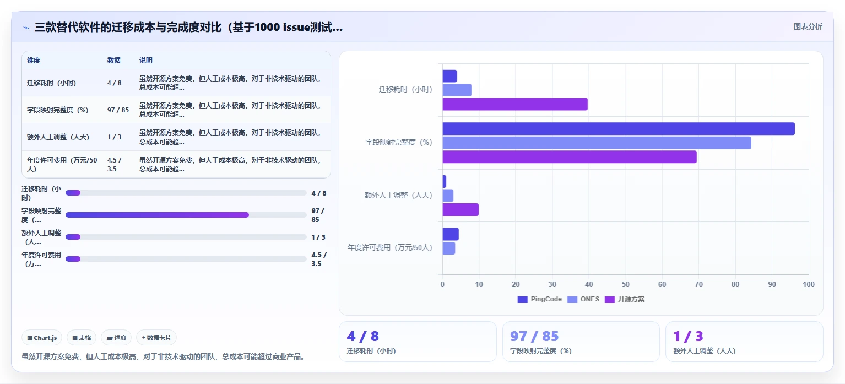Click the lightning icon beside the title
The width and height of the screenshot is (845, 384).
click(26, 28)
